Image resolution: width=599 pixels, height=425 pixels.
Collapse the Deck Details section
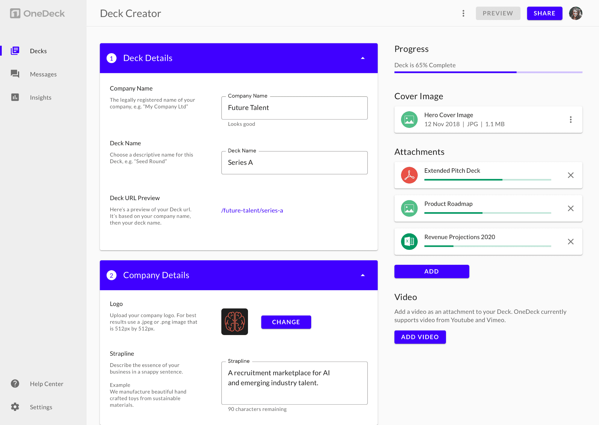(x=363, y=58)
